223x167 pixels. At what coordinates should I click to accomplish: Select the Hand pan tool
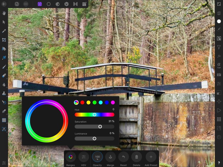tap(4, 13)
